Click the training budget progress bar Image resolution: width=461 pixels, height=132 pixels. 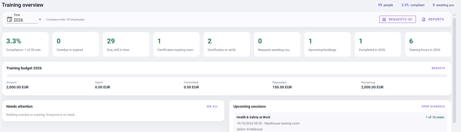point(227,76)
